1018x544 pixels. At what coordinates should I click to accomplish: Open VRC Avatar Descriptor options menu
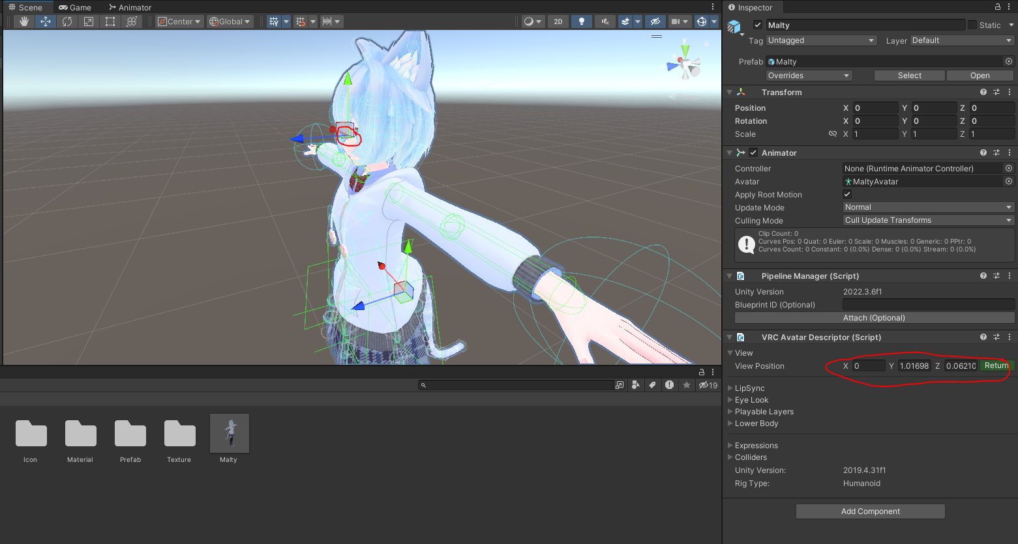point(1010,337)
